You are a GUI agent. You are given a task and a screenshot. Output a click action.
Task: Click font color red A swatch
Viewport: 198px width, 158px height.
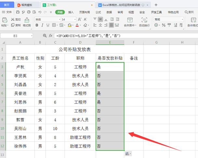click(x=77, y=25)
